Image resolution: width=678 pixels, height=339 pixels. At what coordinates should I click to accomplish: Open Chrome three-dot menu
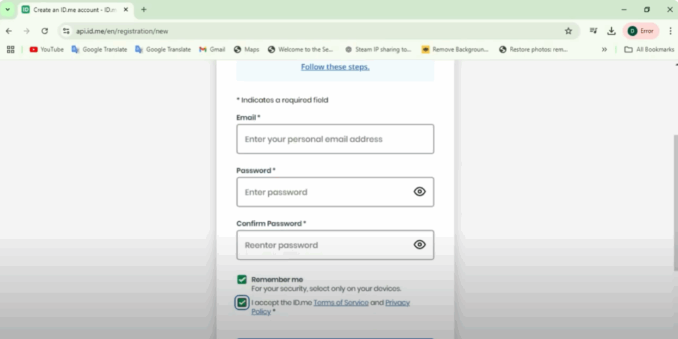670,31
